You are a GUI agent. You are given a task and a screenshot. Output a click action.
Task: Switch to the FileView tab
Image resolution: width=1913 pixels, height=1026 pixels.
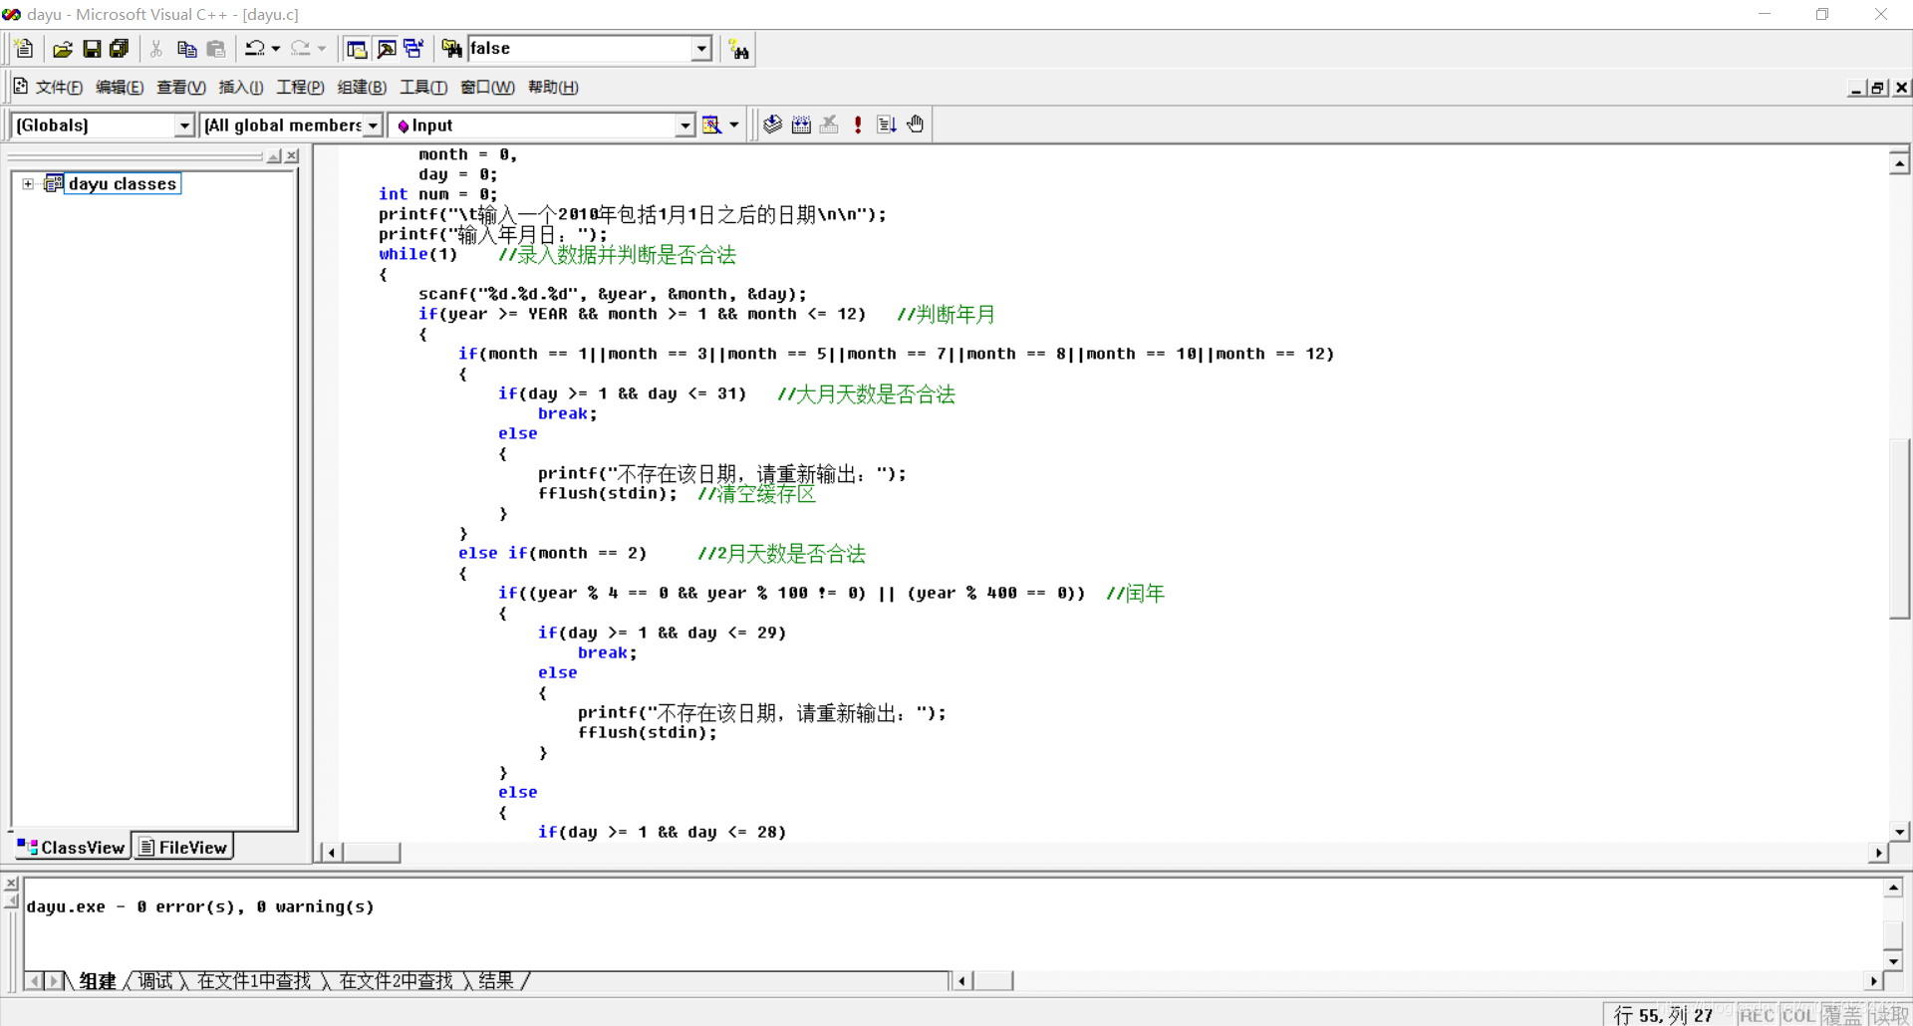click(x=183, y=847)
